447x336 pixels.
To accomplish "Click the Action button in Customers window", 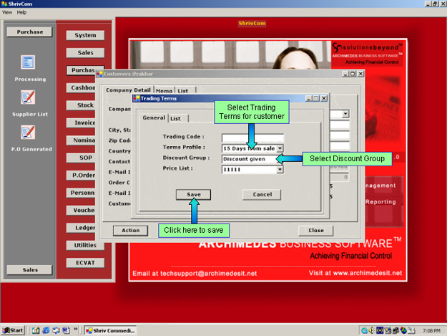I will pos(130,231).
